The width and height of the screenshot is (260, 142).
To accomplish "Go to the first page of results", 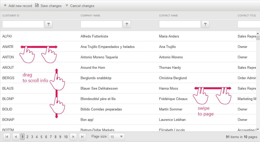I will point(7,137).
